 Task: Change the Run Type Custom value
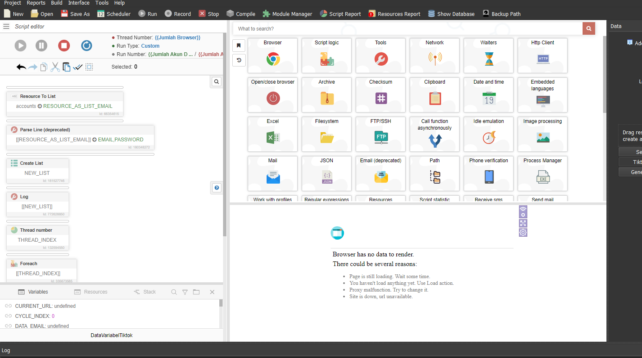[150, 46]
